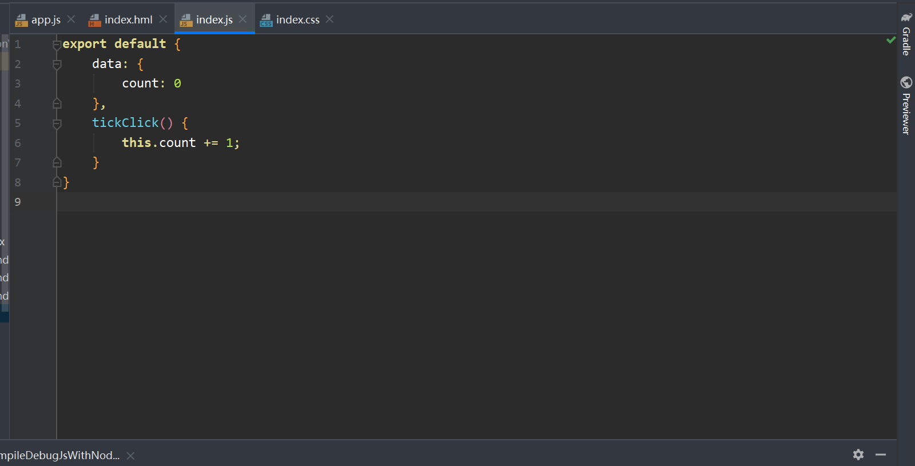Open the bottom panel settings gear
The height and width of the screenshot is (466, 915).
coord(858,455)
